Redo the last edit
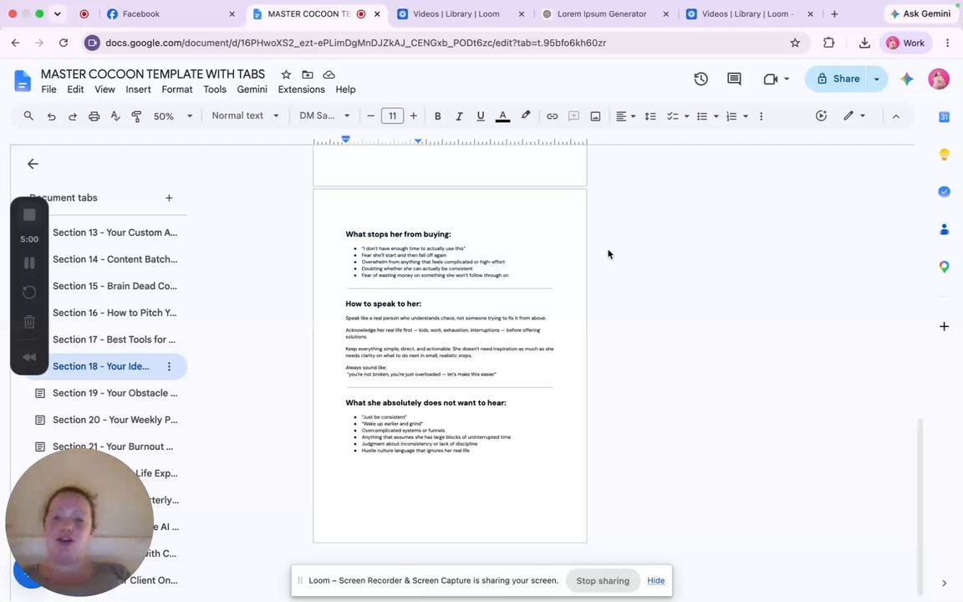963x602 pixels. (73, 116)
